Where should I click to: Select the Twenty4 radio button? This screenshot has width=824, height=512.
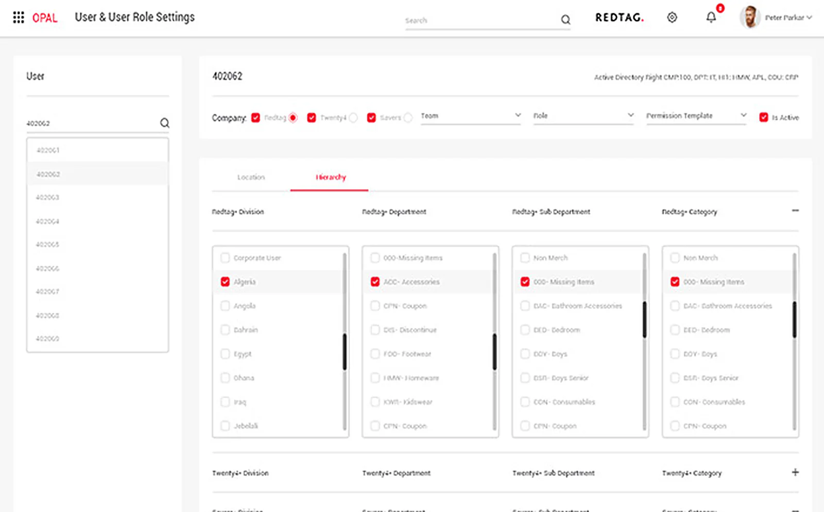(x=353, y=117)
